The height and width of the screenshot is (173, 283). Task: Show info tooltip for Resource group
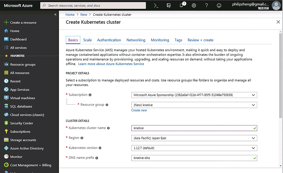[107, 105]
